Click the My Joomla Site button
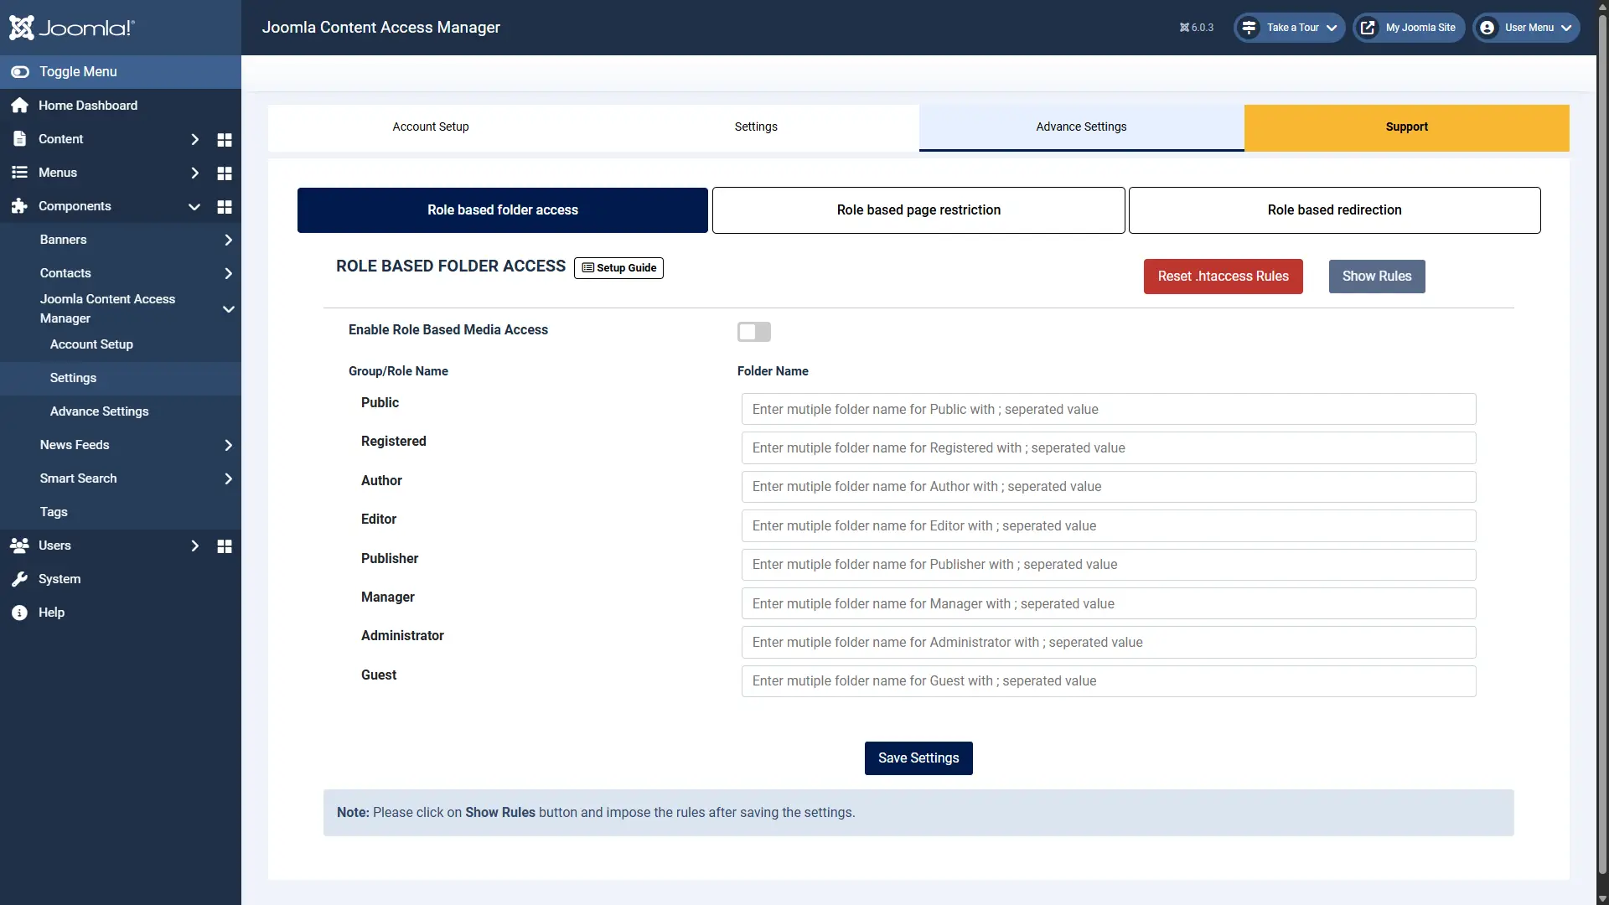The image size is (1609, 905). [1410, 28]
